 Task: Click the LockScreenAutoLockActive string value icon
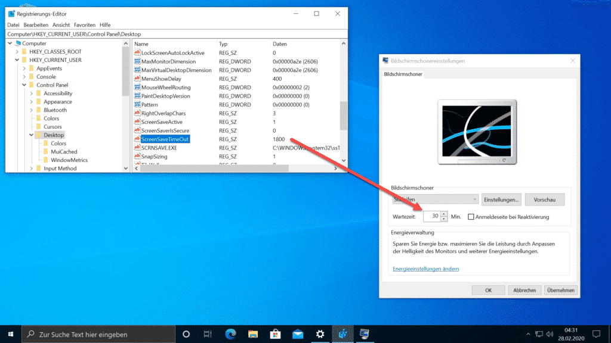pyautogui.click(x=137, y=52)
